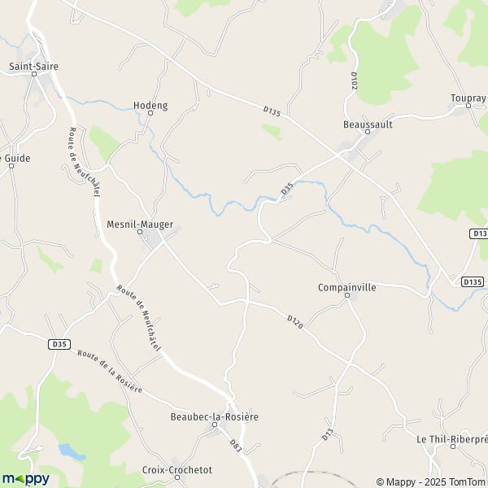This screenshot has width=488, height=488.
Task: Click the Route de la Rosière label
Action: tap(110, 372)
